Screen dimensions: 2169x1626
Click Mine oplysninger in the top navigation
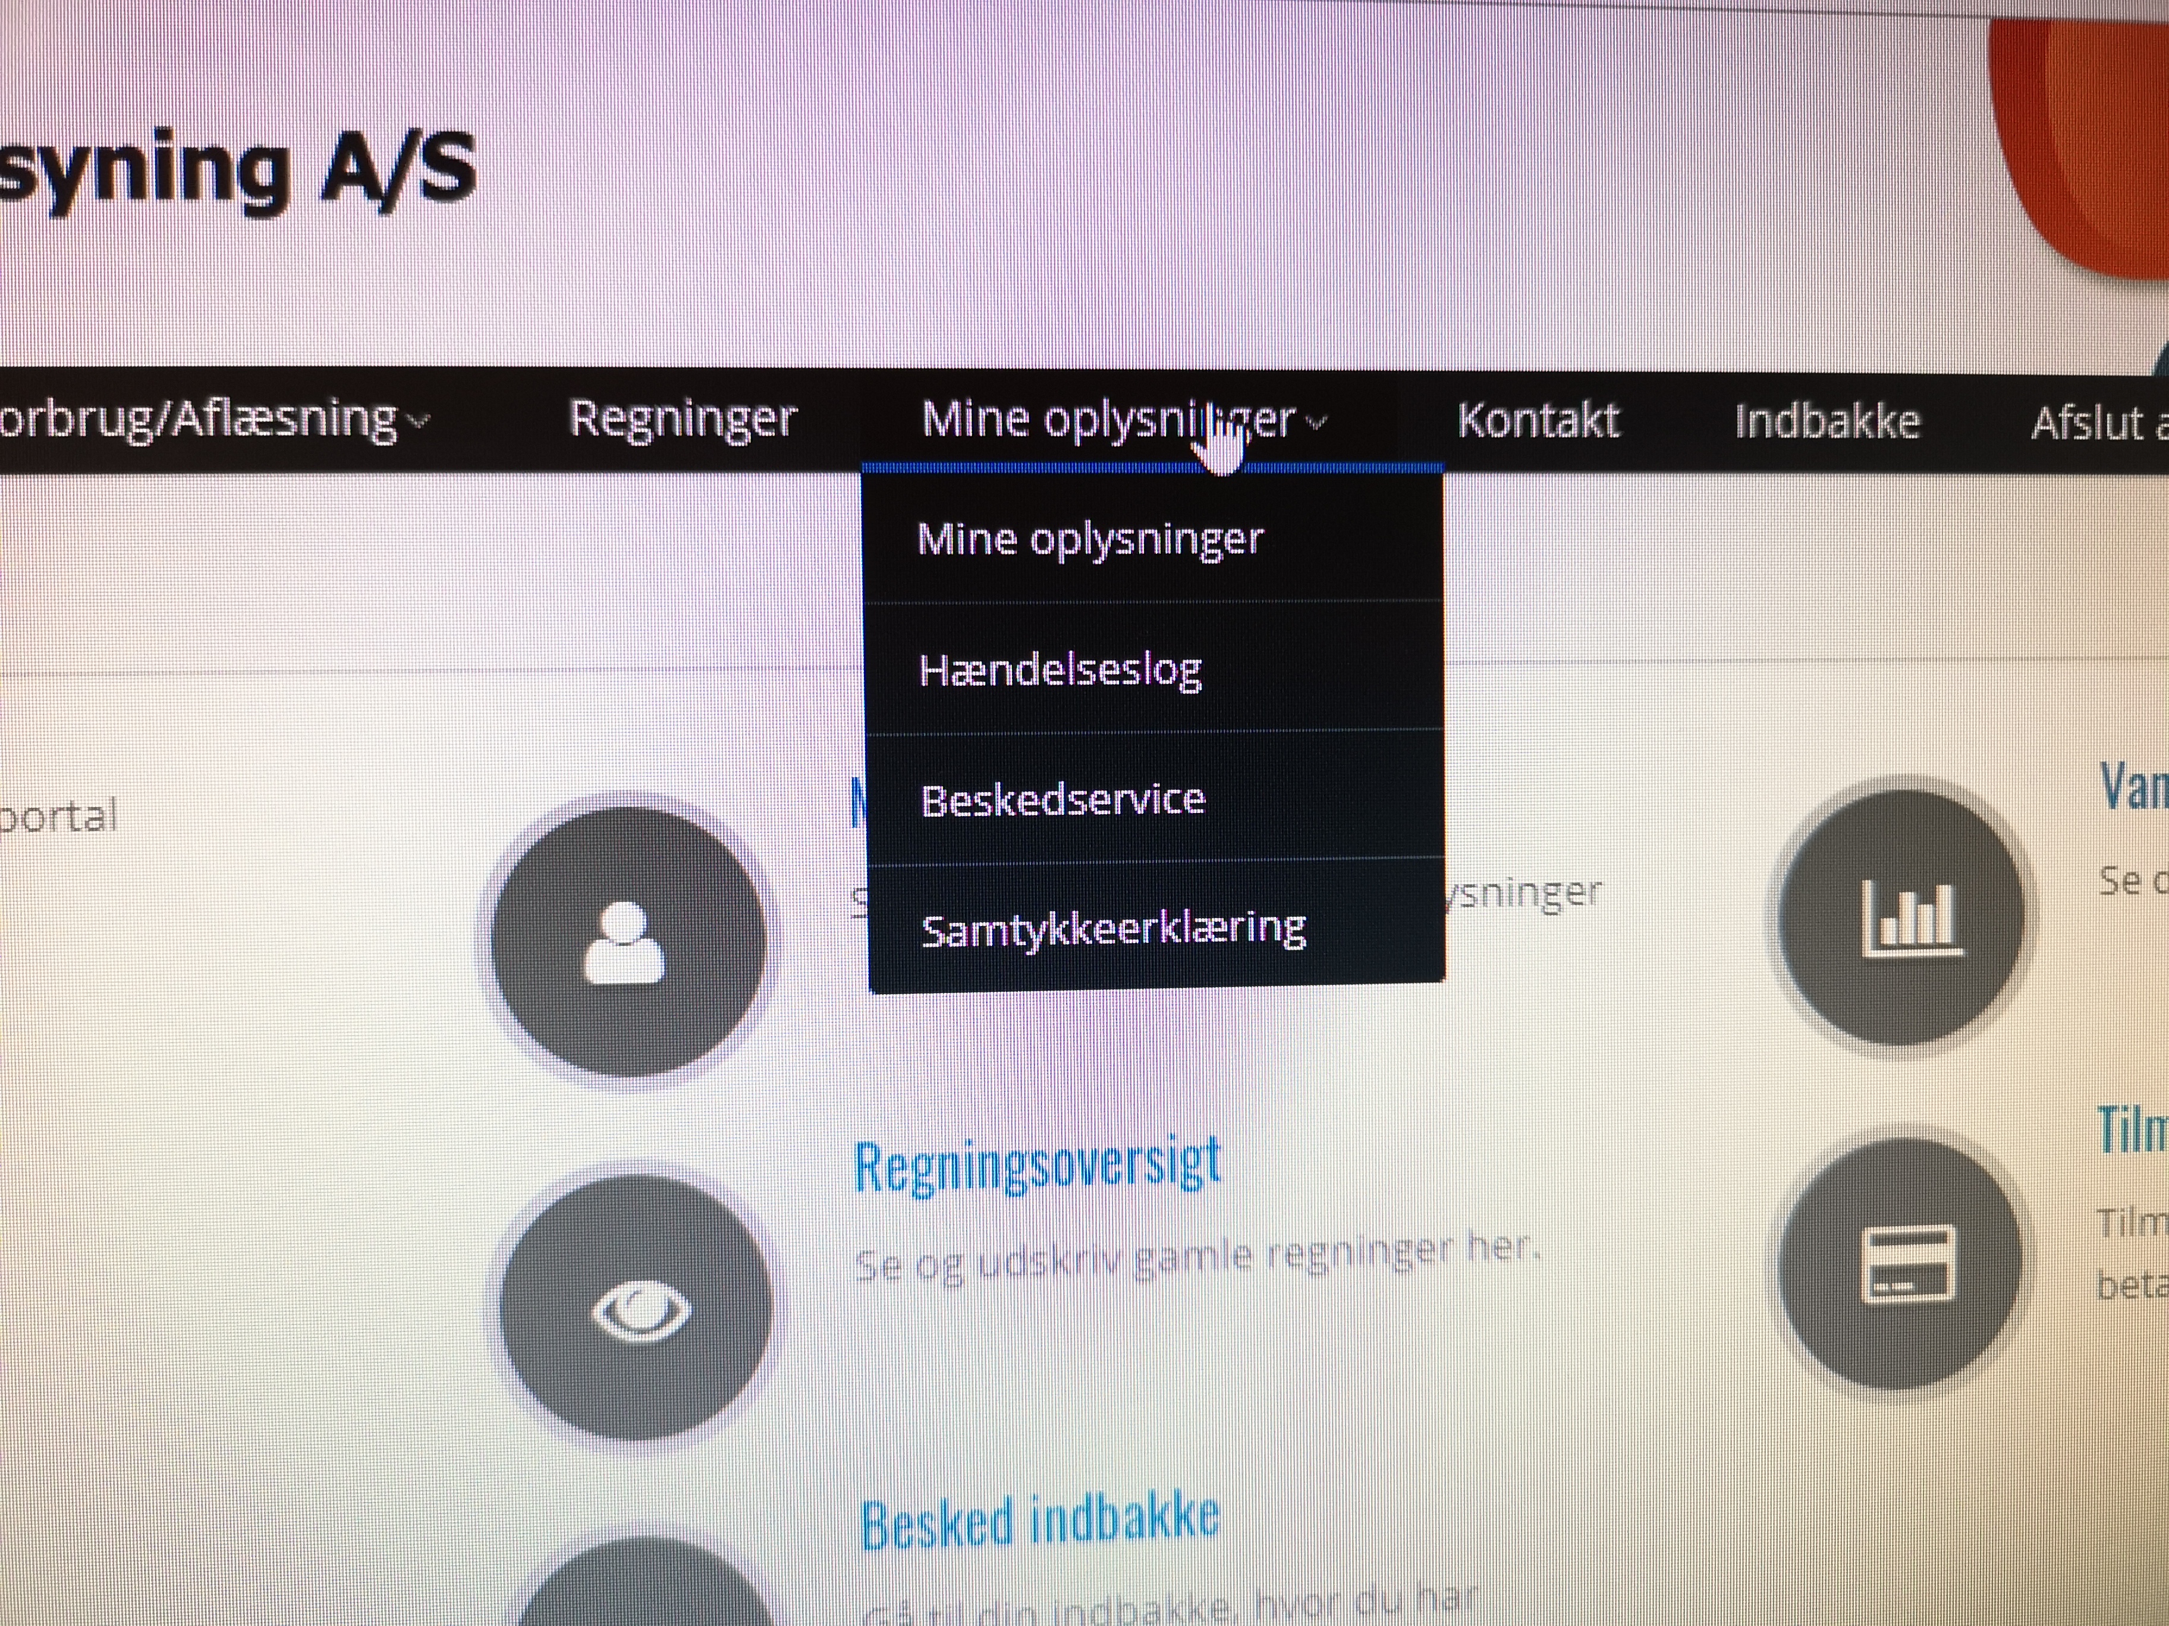1109,421
